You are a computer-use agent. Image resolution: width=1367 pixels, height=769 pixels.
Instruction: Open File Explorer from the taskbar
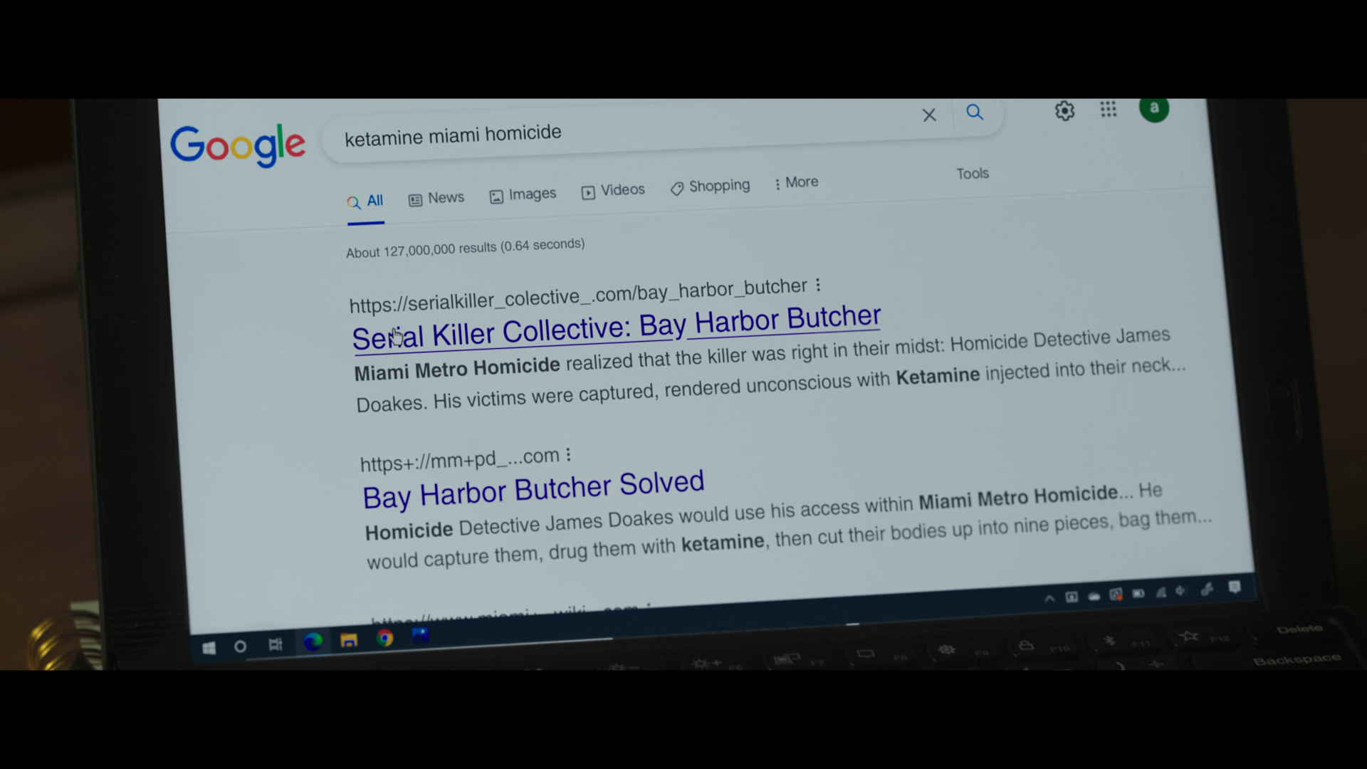(x=349, y=641)
